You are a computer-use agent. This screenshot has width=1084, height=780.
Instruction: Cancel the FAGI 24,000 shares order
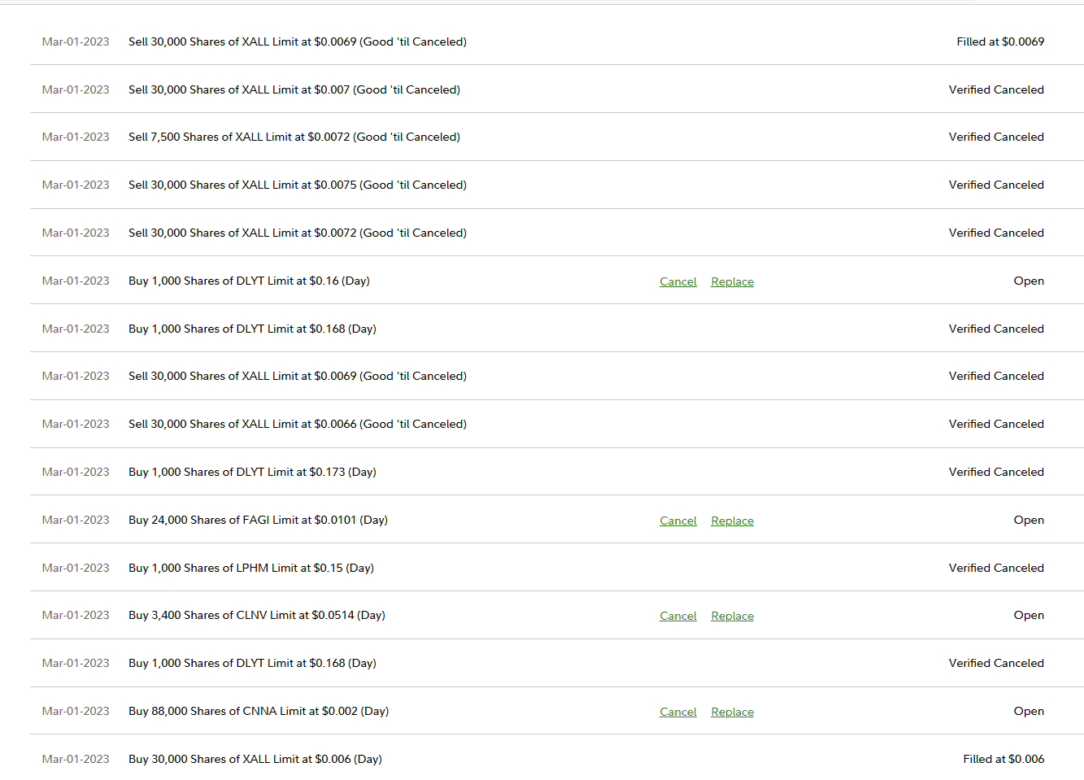click(x=677, y=521)
